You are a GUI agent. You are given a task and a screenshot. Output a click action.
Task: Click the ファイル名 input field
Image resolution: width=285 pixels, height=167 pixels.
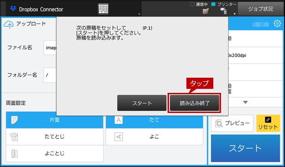point(50,48)
